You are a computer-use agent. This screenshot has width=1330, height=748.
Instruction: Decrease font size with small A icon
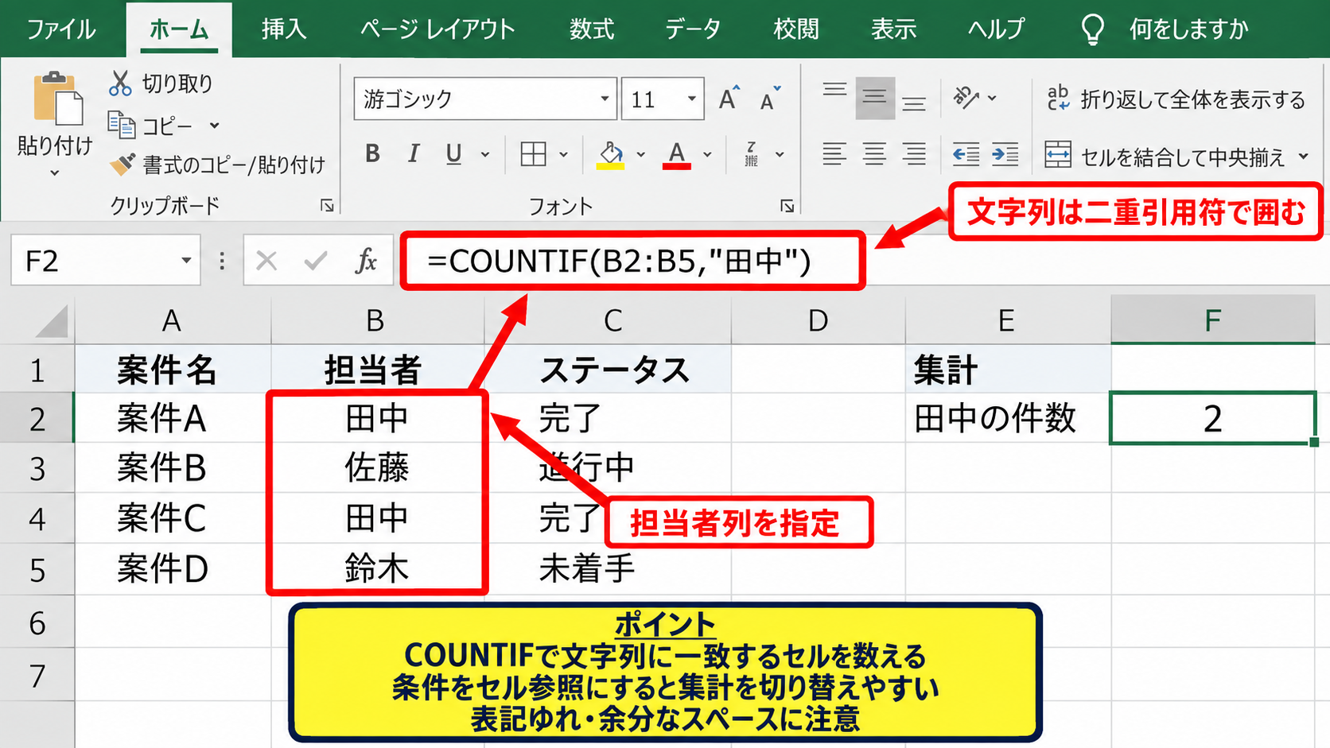pos(769,99)
